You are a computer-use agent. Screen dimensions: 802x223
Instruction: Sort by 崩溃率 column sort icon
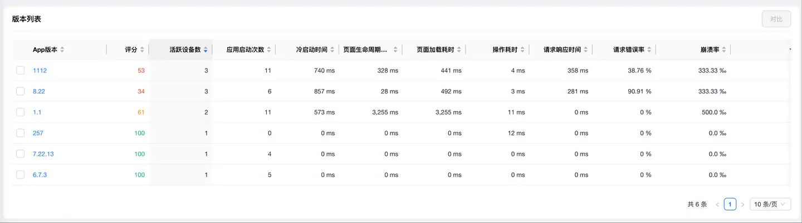(x=723, y=50)
